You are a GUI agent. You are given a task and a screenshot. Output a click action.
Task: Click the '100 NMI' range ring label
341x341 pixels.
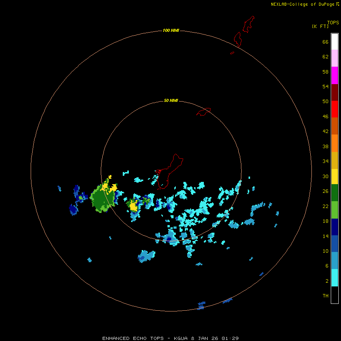pos(171,30)
